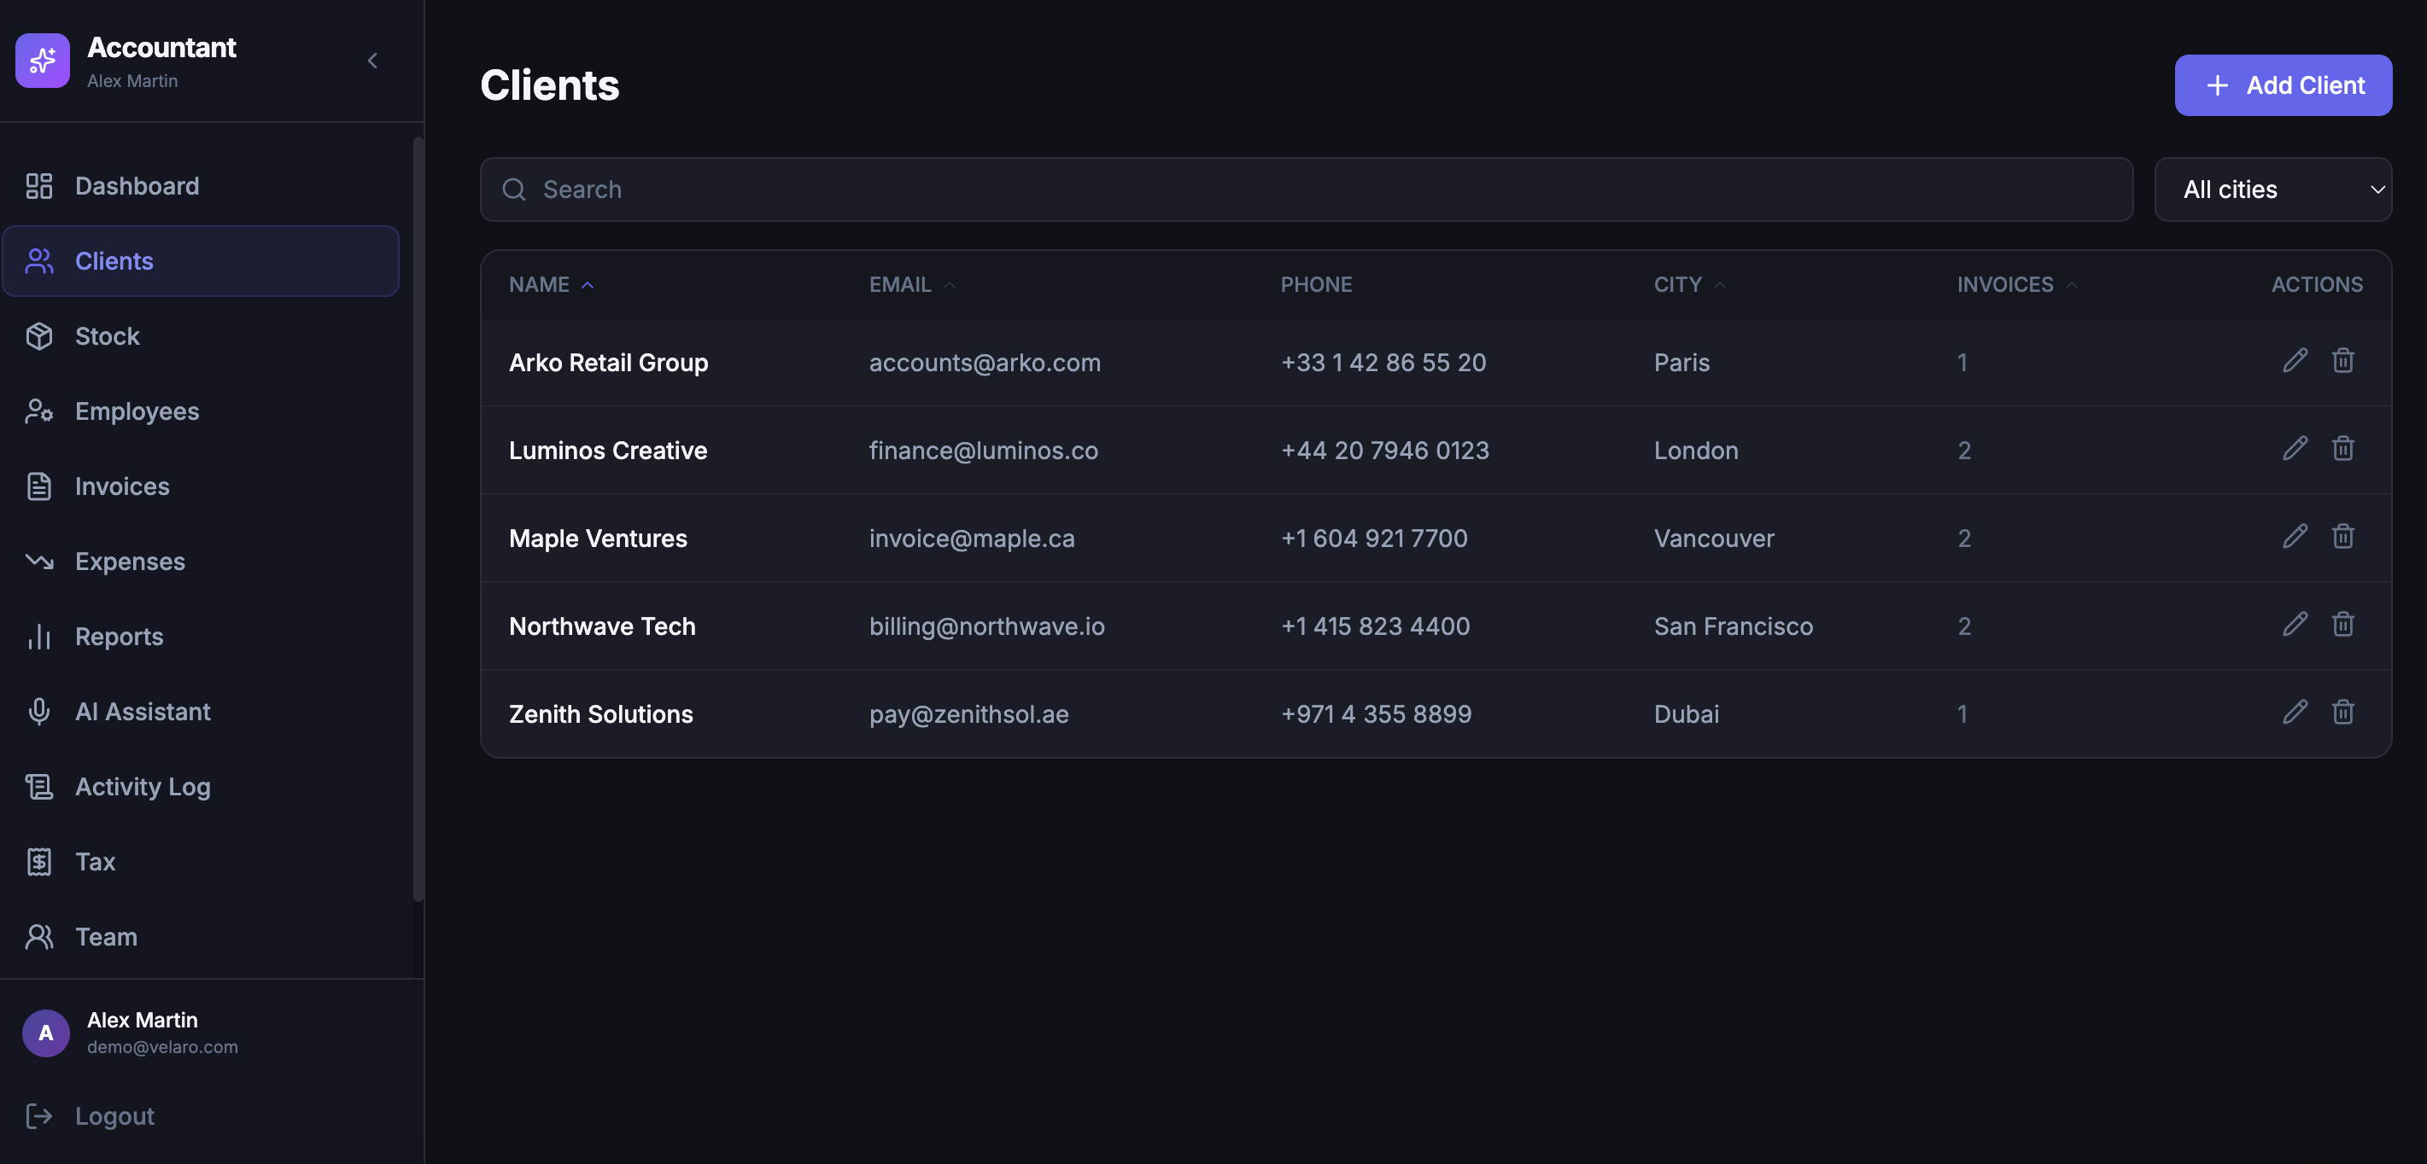Collapse the sidebar with the chevron

[372, 61]
